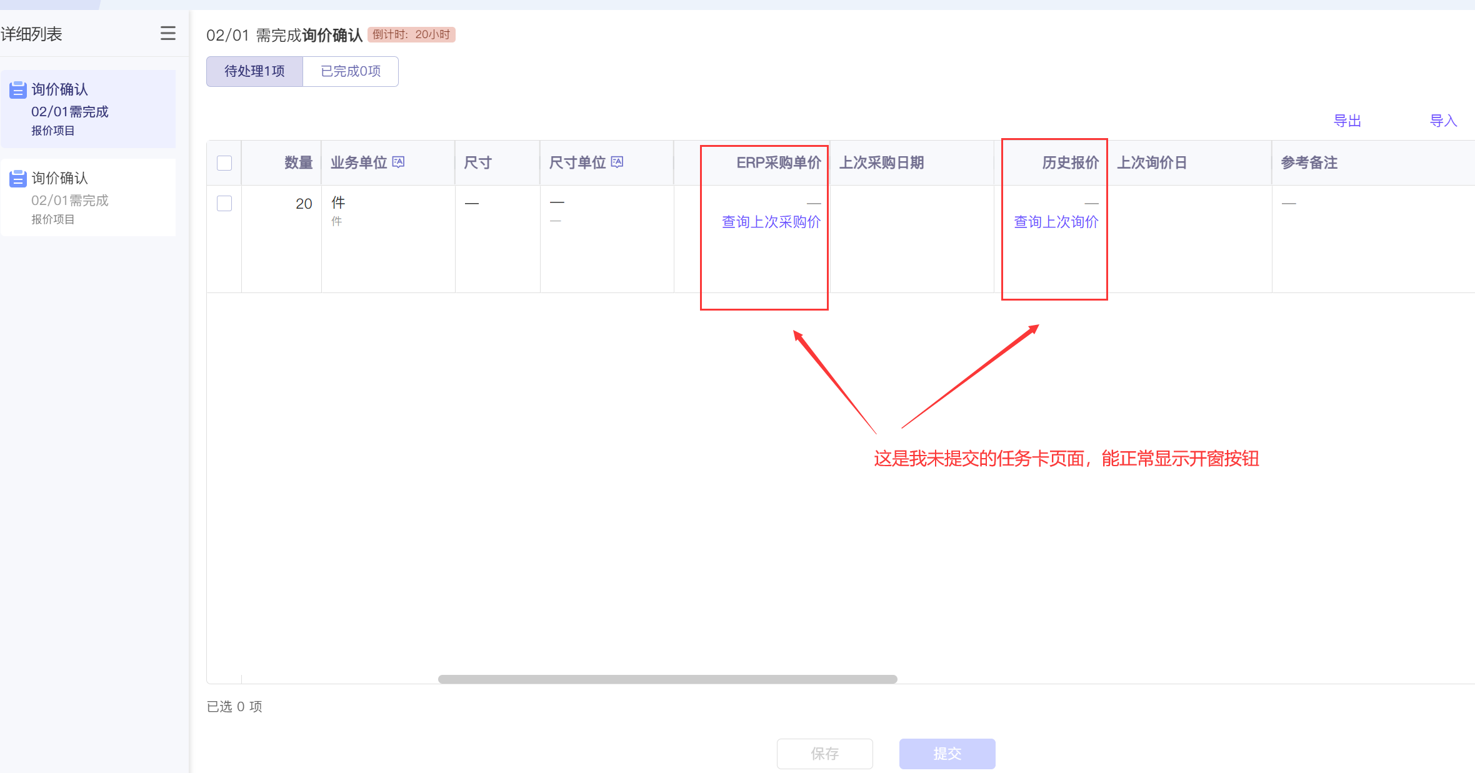Switch to the 已完成0项 tab
The width and height of the screenshot is (1475, 773).
(x=351, y=71)
